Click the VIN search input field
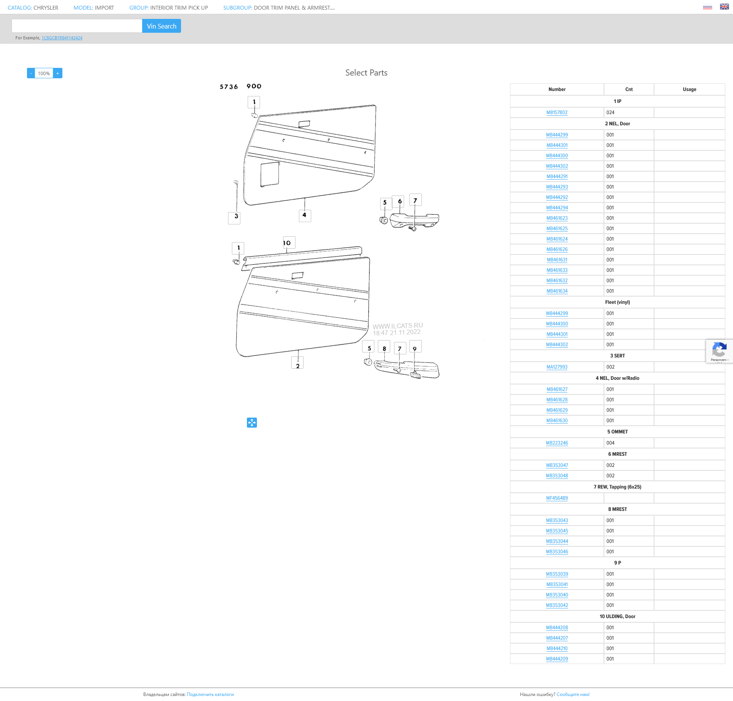 click(77, 26)
